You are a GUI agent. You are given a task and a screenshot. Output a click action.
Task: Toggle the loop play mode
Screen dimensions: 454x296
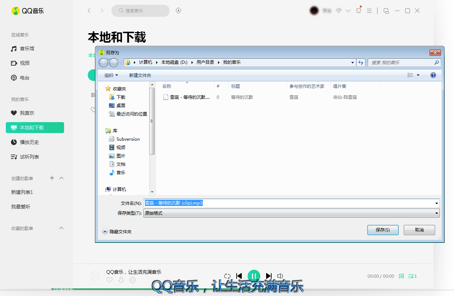point(227,276)
